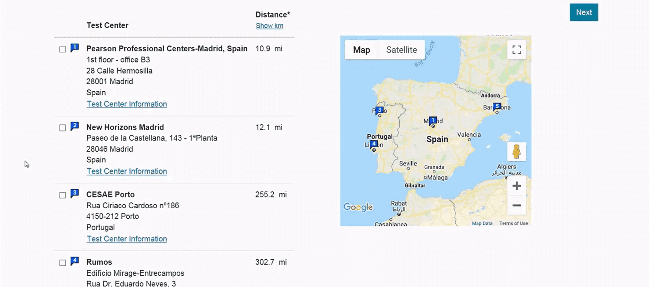Click Show km distance link
Screen dimensions: 649x287
point(269,26)
